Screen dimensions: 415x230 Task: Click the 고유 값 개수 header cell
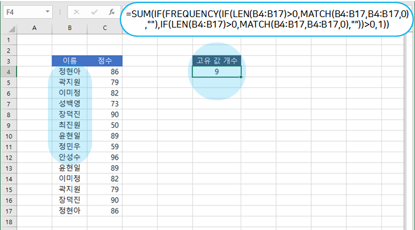(217, 61)
